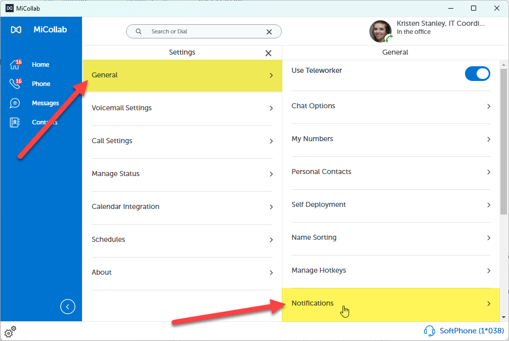Click the General panel scrollbar thumb
Screen dimensions: 509x341
coord(503,142)
